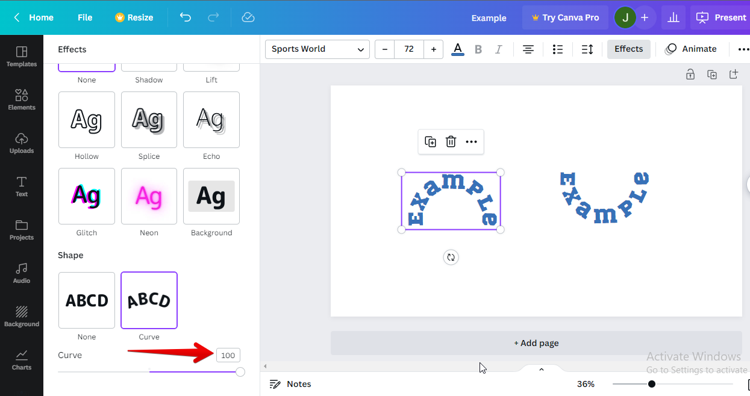Open the line spacing icon
Viewport: 750px width, 396px height.
coord(587,49)
